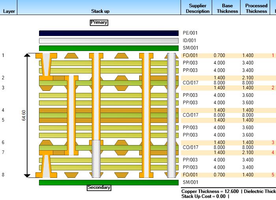Click processed thickness 8.000 of layers 2-3 core
The height and width of the screenshot is (200, 276).
pos(248,83)
